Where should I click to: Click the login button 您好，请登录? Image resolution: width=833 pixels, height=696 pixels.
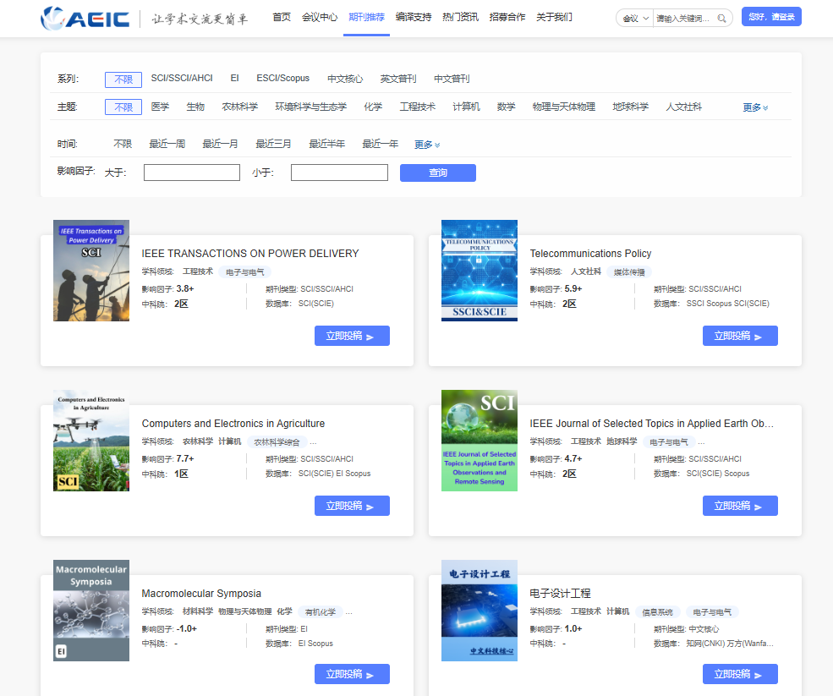770,17
